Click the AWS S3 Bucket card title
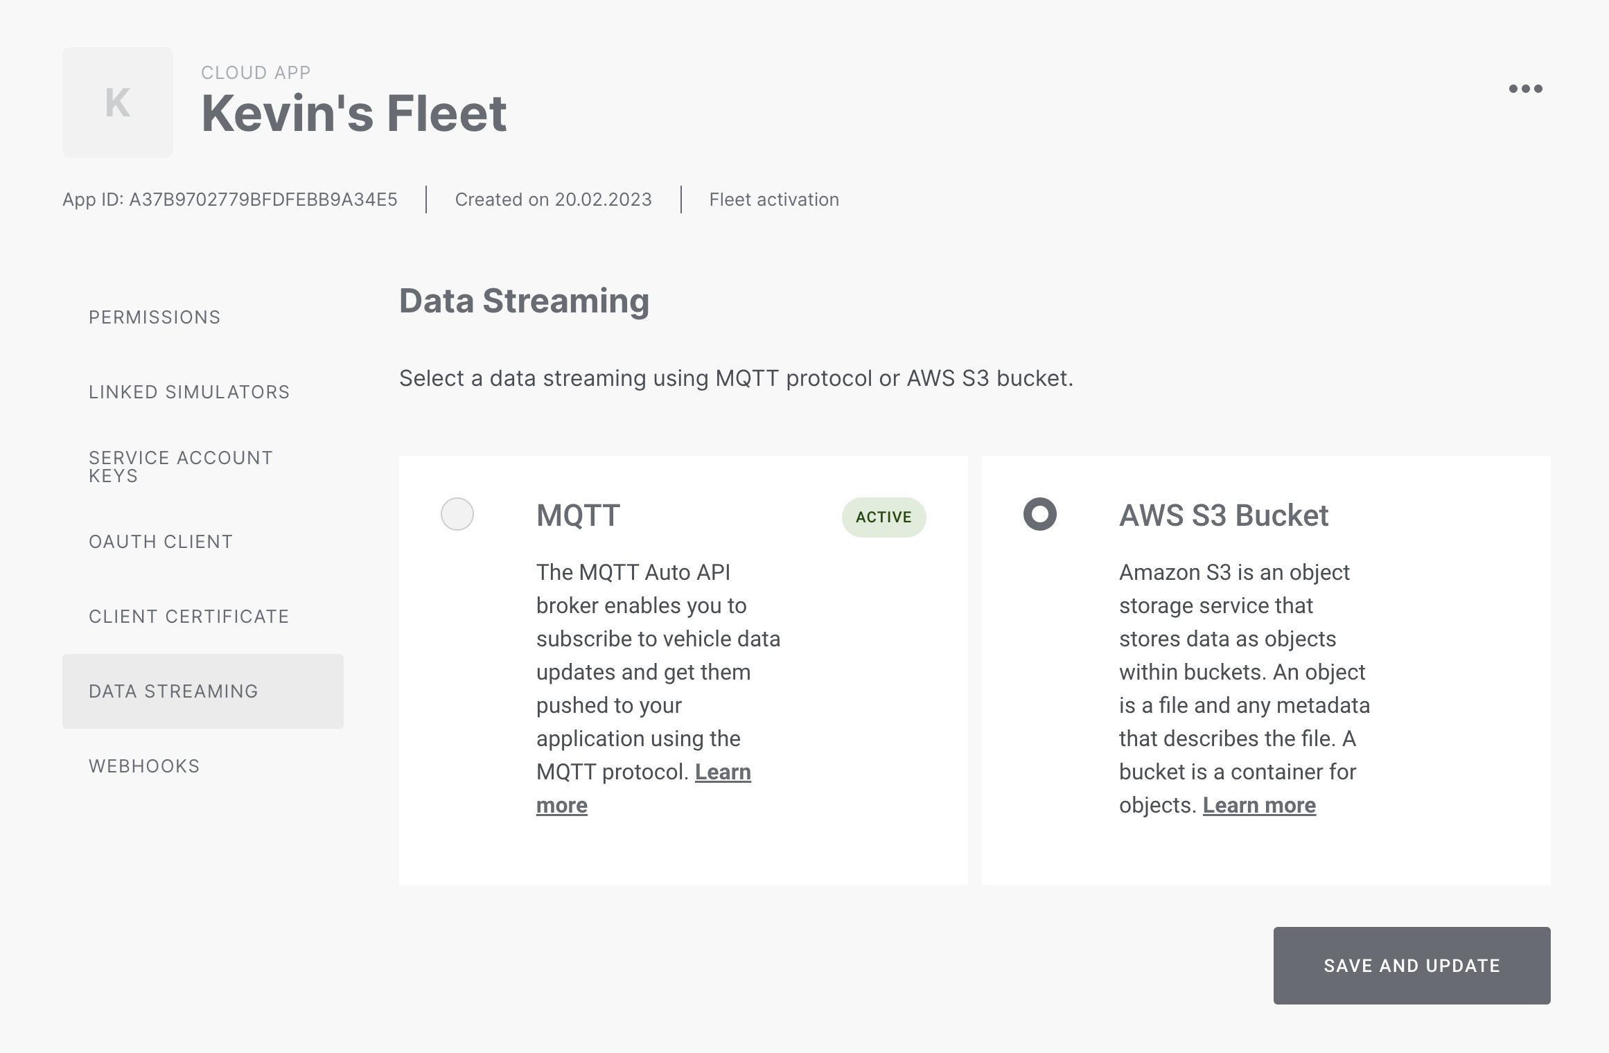1609x1053 pixels. [x=1224, y=515]
